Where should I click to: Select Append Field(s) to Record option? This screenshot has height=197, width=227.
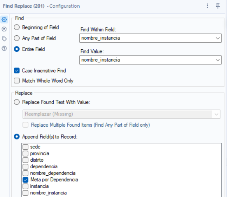tap(16, 136)
